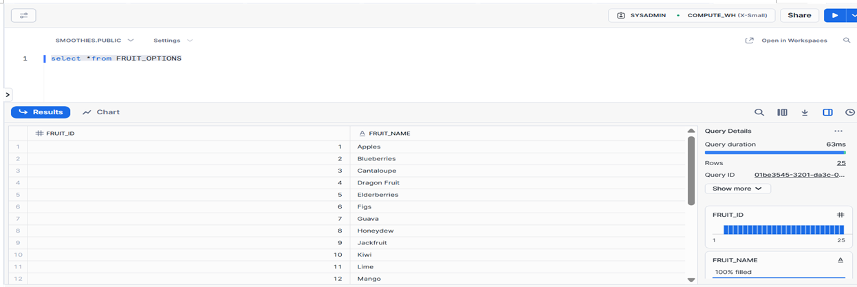Open the filters icon button at top left
Viewport: 857px width, 287px height.
[23, 15]
